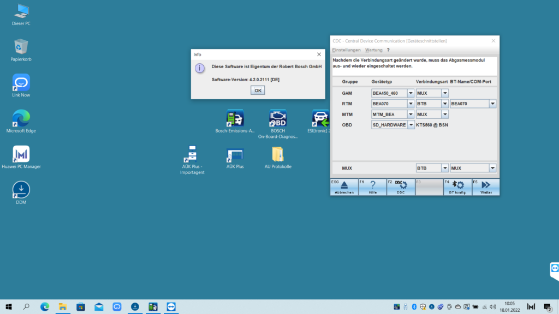Open Link Now from the taskbar
This screenshot has height=314, width=559.
click(x=117, y=306)
